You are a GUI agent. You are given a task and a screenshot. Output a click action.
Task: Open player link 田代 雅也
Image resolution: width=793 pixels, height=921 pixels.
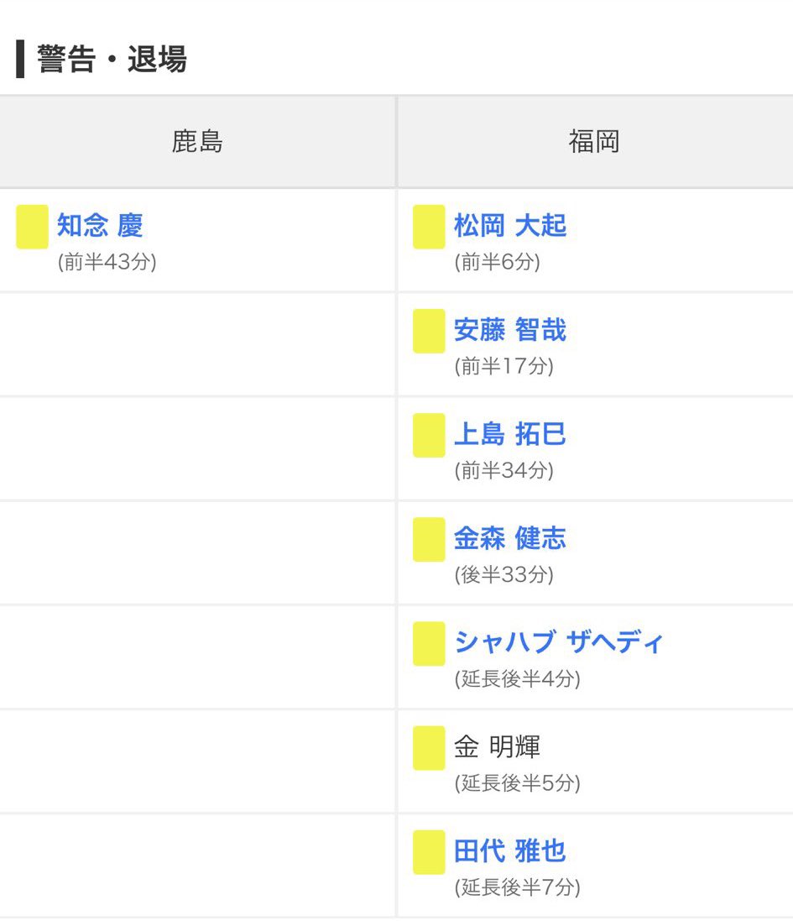[x=510, y=850]
